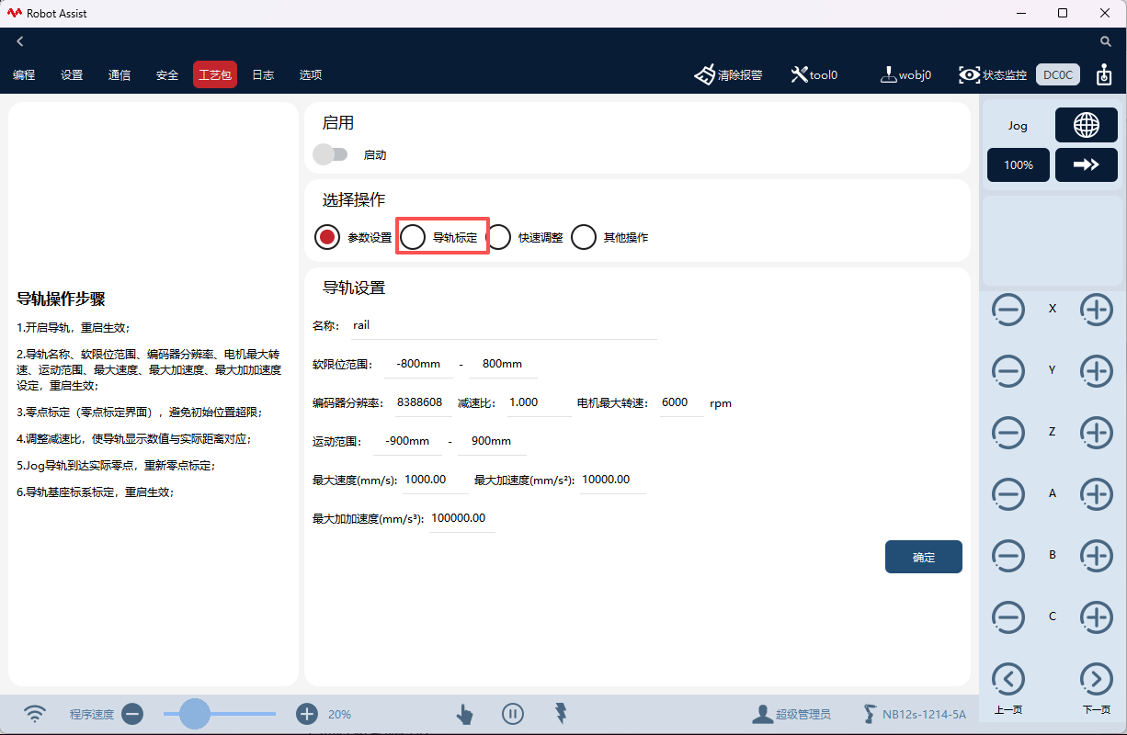Viewport: 1127px width, 735px height.
Task: Click the 上一页 chevron control
Action: (x=1008, y=678)
